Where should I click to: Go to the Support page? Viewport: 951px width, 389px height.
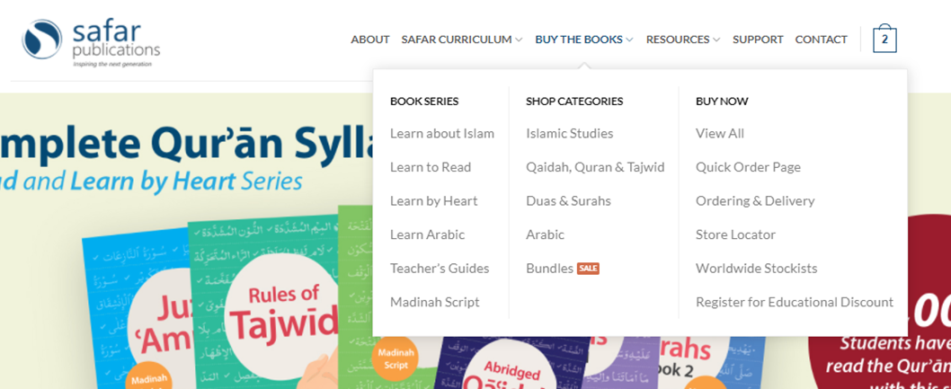point(758,40)
